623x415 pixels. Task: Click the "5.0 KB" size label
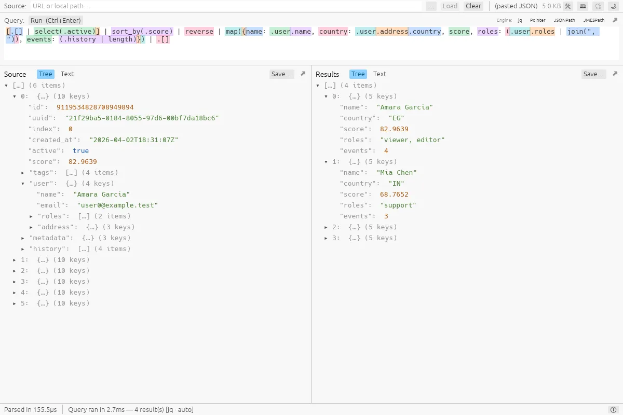[551, 6]
